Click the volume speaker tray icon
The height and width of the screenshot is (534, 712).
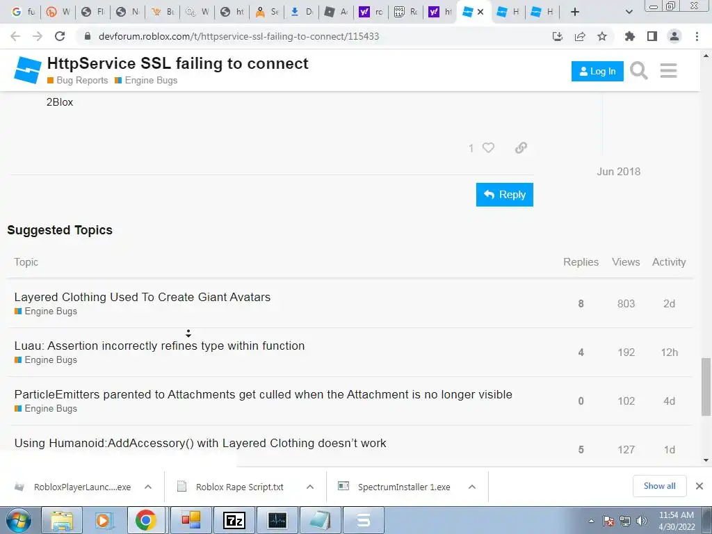pyautogui.click(x=642, y=521)
